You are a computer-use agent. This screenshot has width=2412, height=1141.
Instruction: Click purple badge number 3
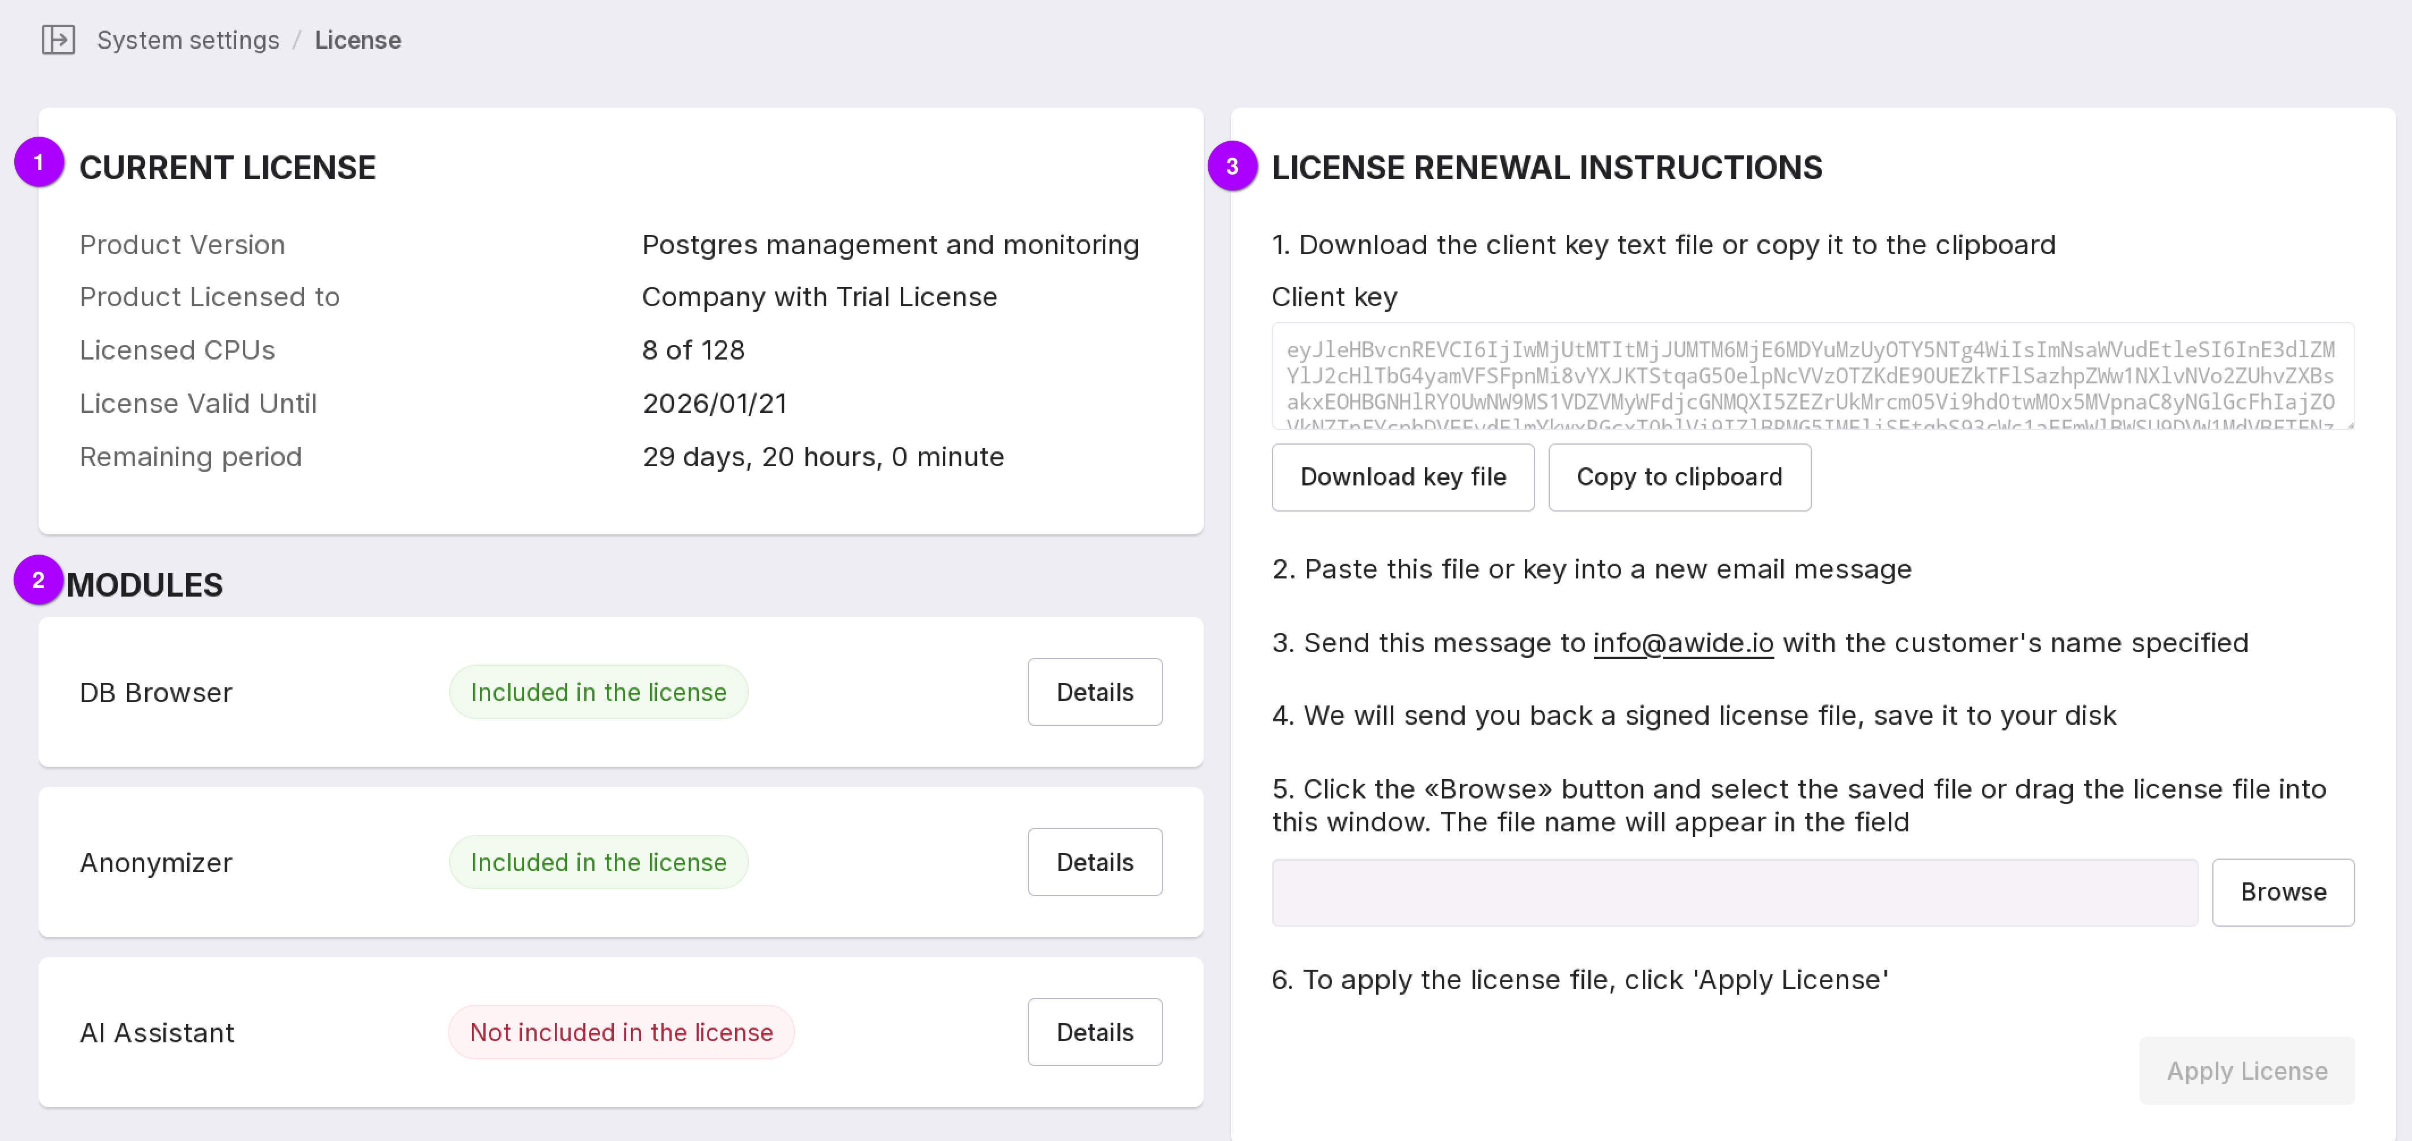click(x=1232, y=167)
